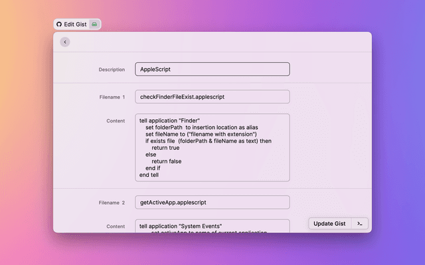Click the Content label for second file
This screenshot has width=425, height=265.
(116, 226)
